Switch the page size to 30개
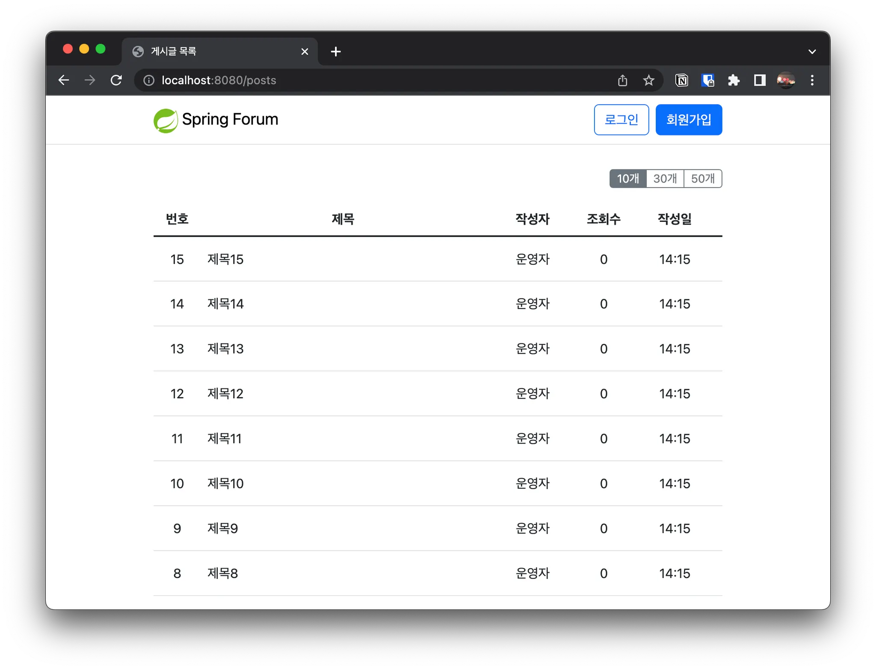 click(665, 179)
